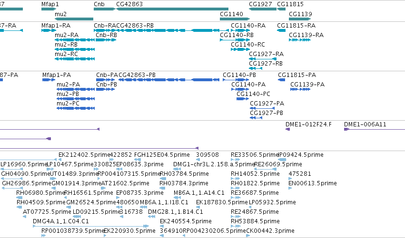Click the CG42863-PB protein label
This screenshot has height=238, width=405.
coord(137,75)
